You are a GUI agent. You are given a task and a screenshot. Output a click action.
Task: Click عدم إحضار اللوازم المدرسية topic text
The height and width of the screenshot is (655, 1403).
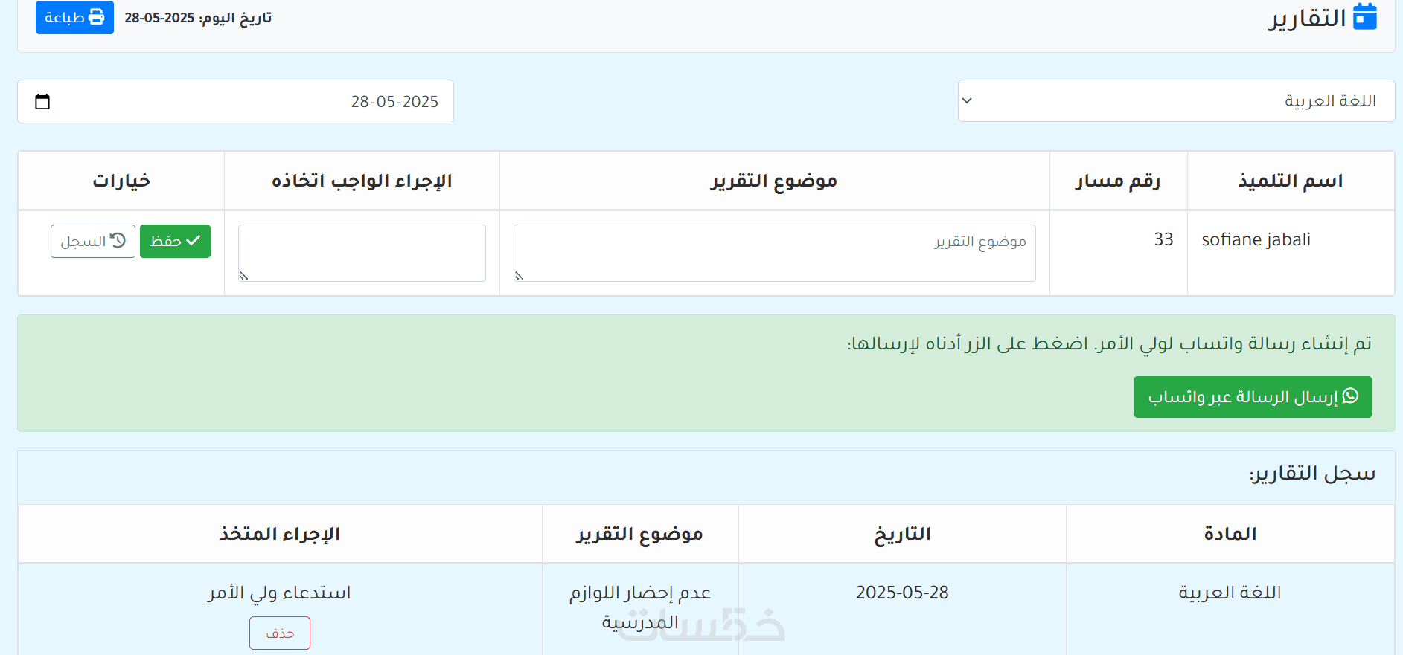coord(640,607)
